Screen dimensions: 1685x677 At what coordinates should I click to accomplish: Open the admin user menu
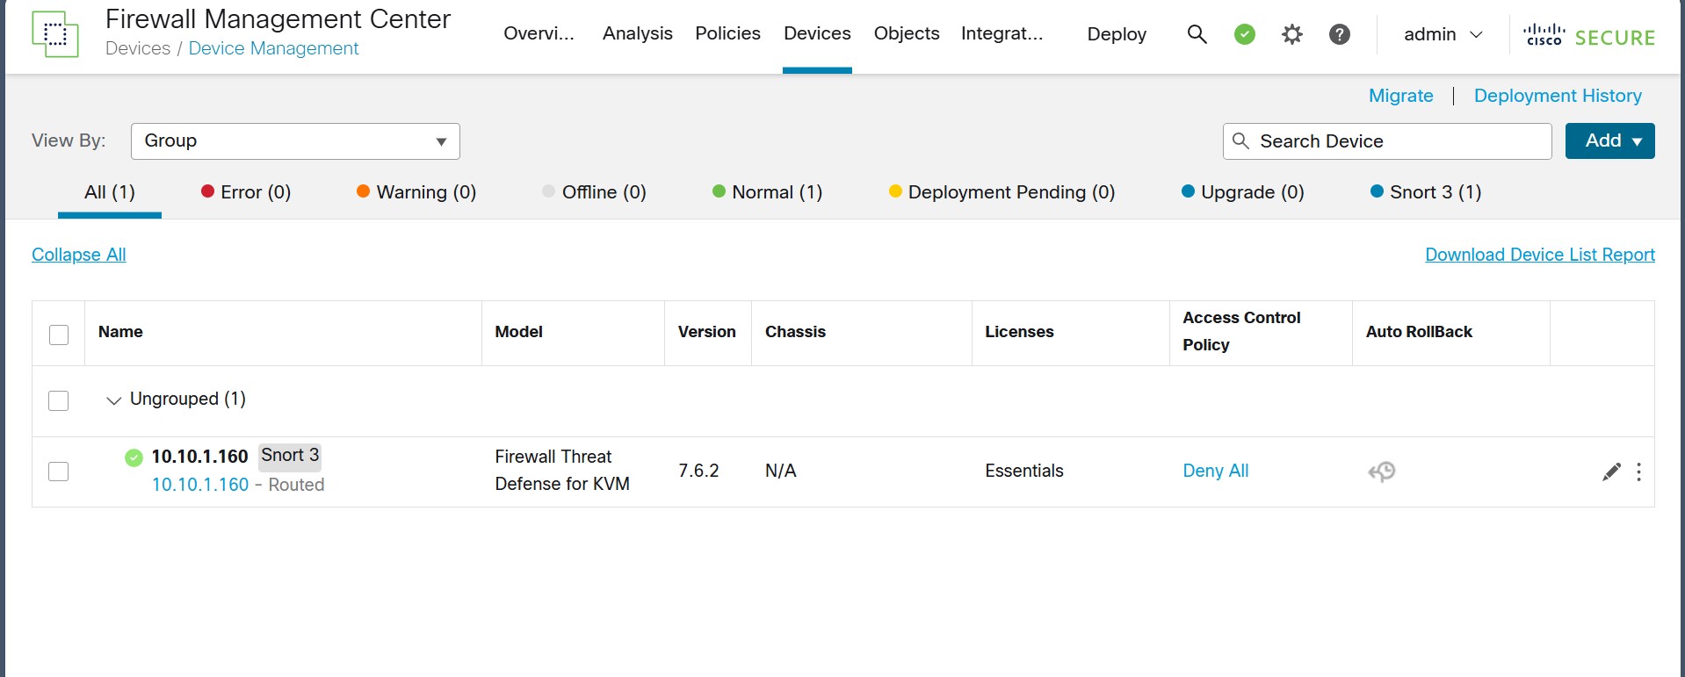[1443, 34]
